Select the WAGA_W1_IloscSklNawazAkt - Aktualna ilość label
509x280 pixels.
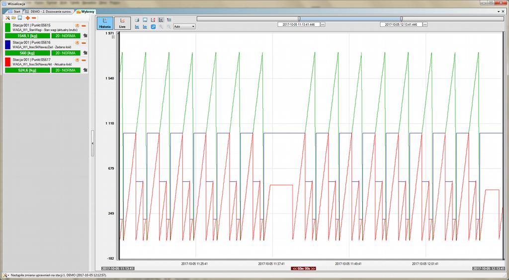point(42,64)
